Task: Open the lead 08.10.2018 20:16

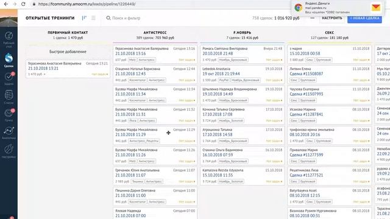Action: pyautogui.click(x=305, y=134)
